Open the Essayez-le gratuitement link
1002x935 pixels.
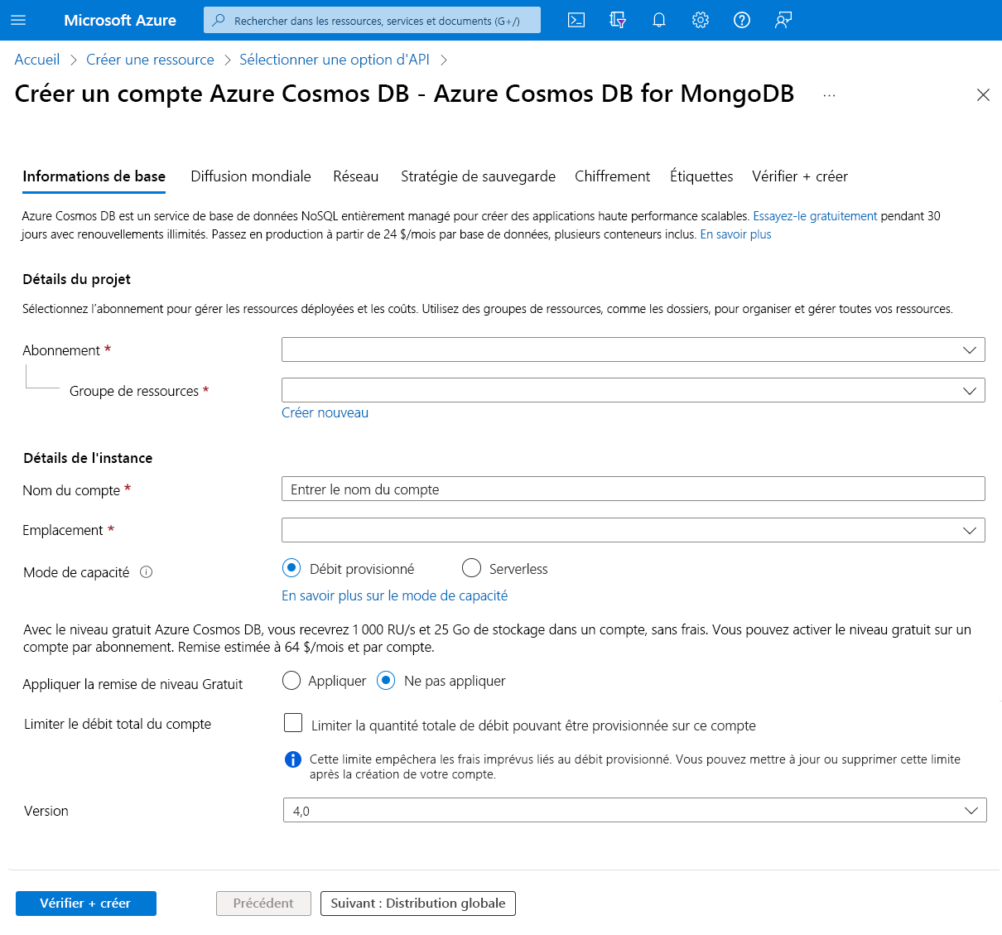815,216
